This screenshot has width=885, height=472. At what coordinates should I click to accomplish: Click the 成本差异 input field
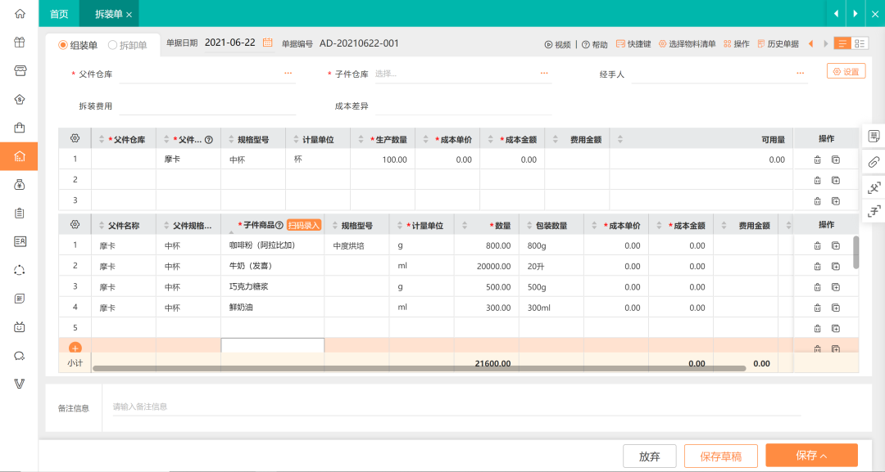(463, 106)
